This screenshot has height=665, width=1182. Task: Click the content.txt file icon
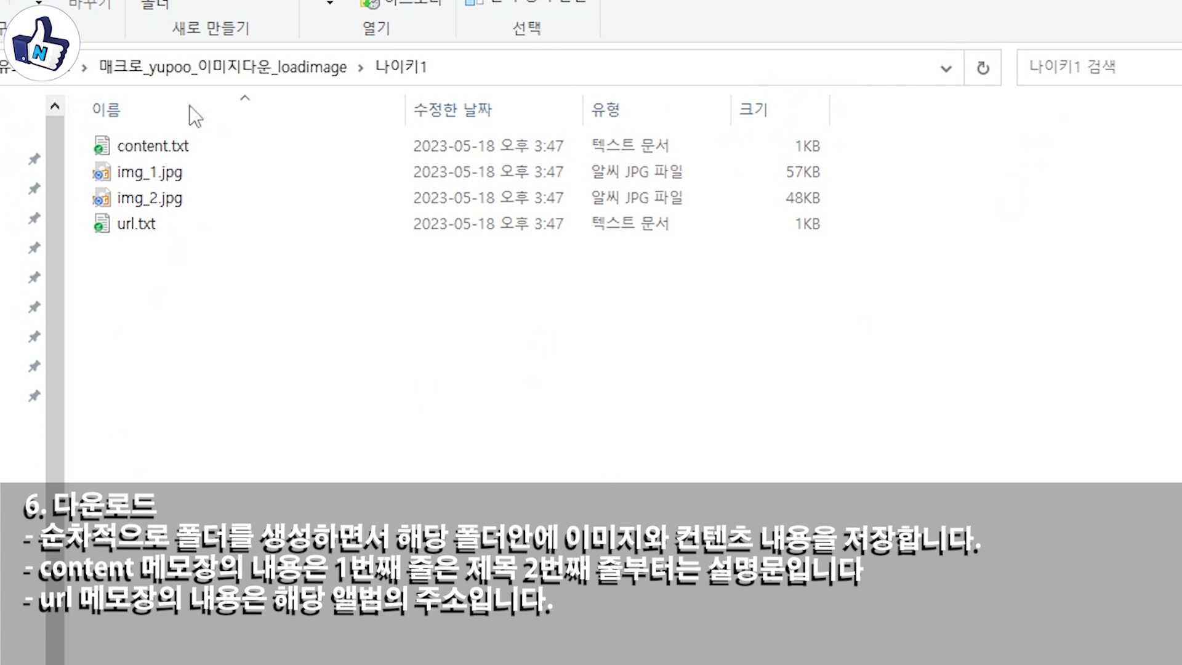tap(102, 146)
